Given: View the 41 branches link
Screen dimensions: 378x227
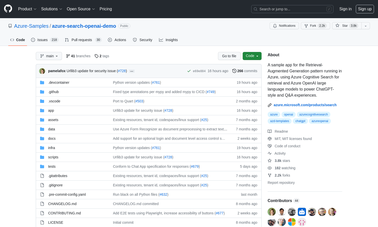Looking at the screenshot, I should 78,56.
